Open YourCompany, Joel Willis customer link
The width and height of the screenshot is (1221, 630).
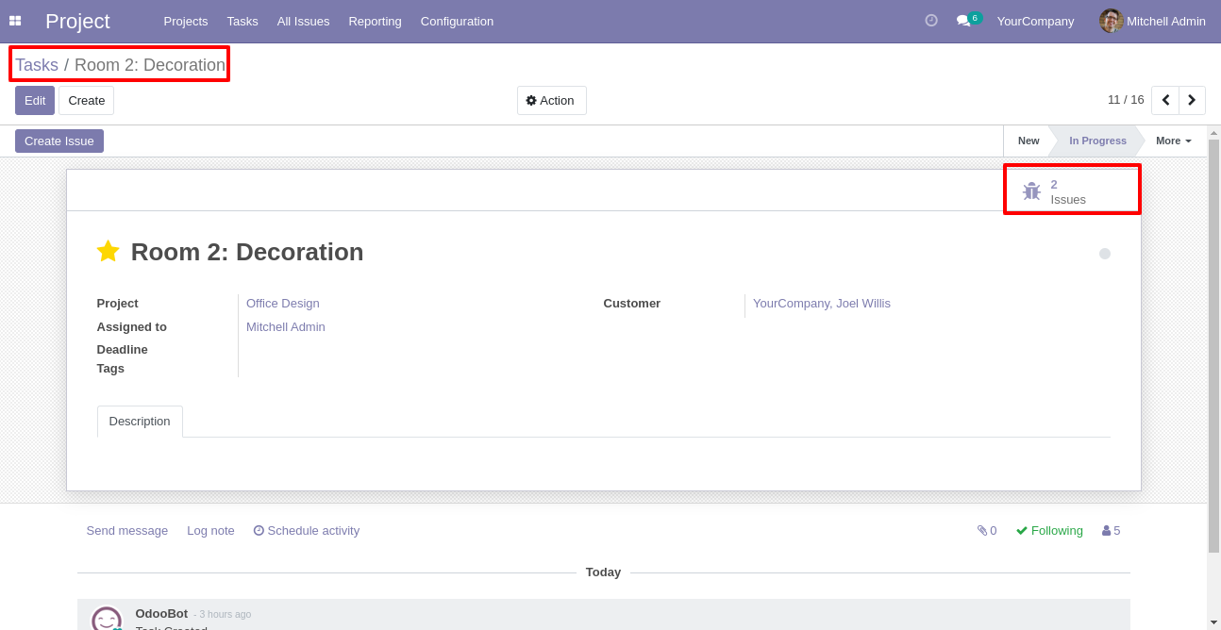click(x=822, y=303)
